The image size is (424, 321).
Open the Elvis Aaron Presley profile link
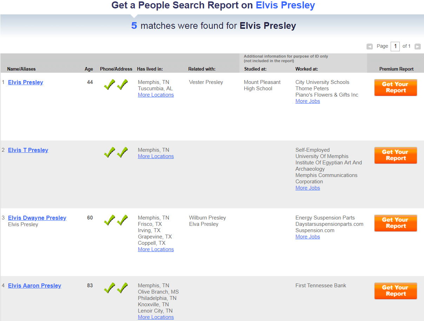point(34,286)
